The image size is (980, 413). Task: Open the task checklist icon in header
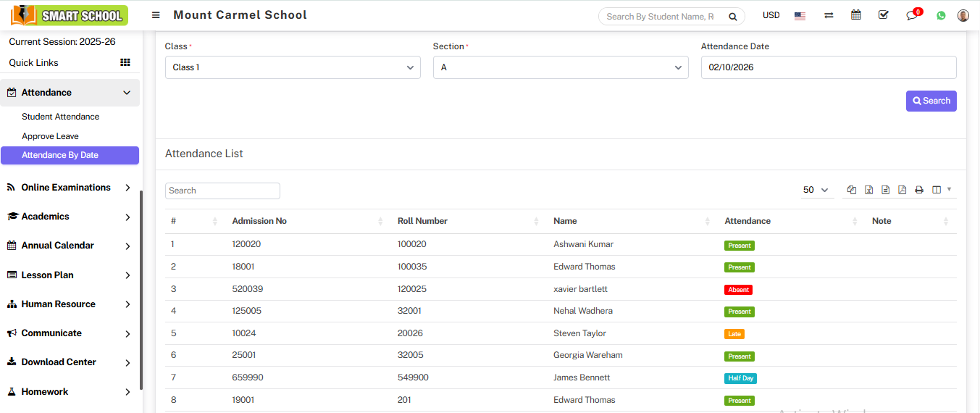(883, 15)
